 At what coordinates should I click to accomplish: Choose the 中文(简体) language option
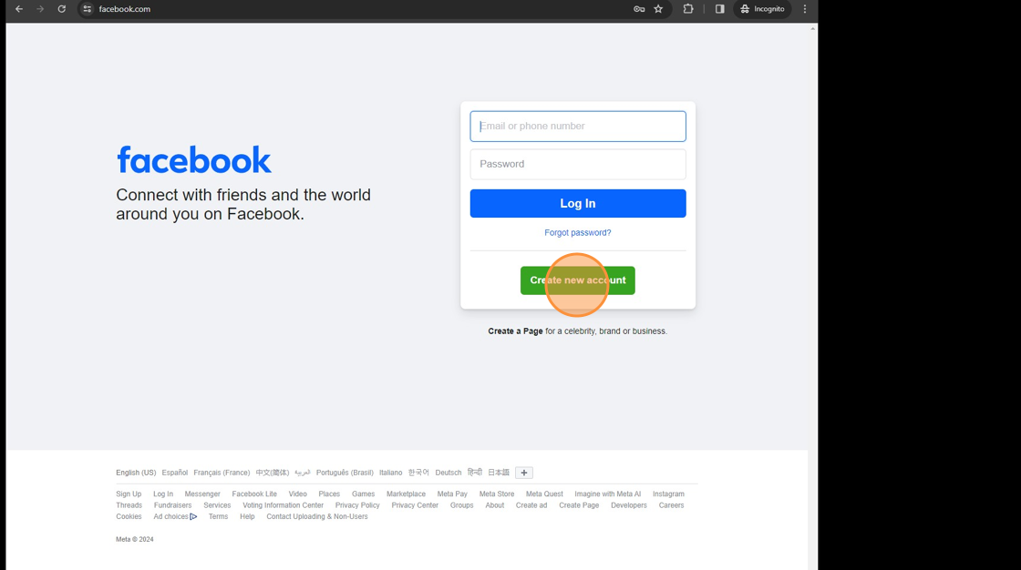[x=273, y=473]
